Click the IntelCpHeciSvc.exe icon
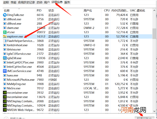 coord(5,67)
